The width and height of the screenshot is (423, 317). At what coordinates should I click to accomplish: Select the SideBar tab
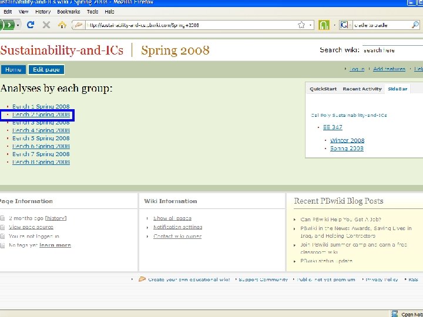[x=397, y=89]
